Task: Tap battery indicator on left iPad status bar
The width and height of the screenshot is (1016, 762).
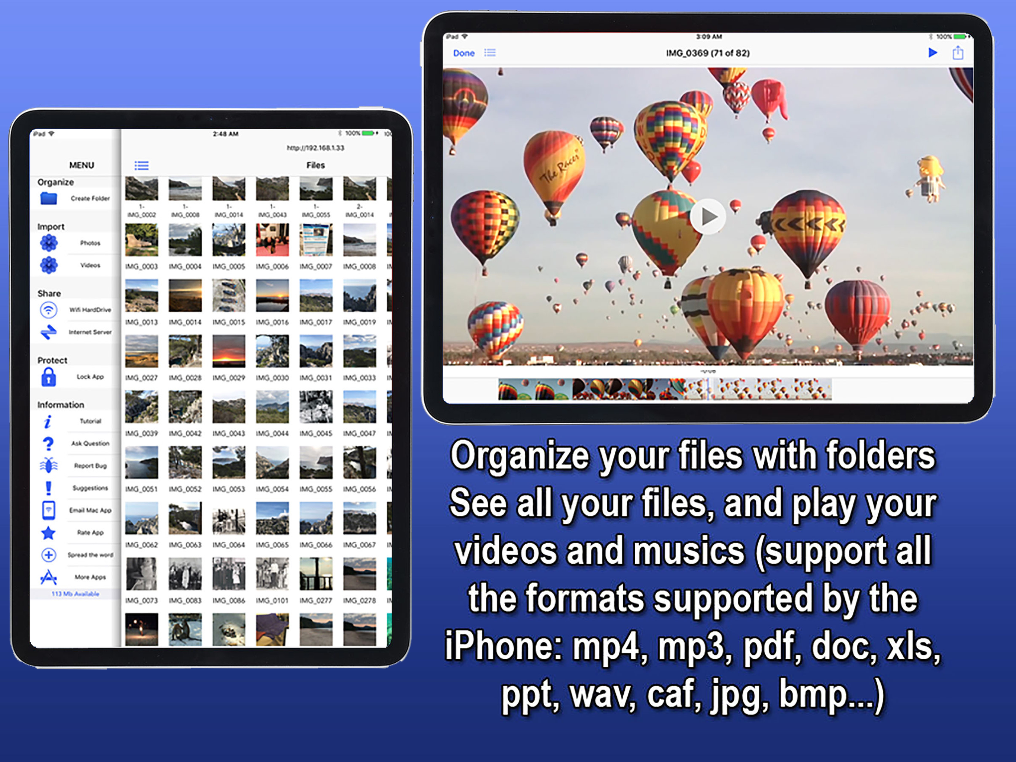Action: click(369, 133)
